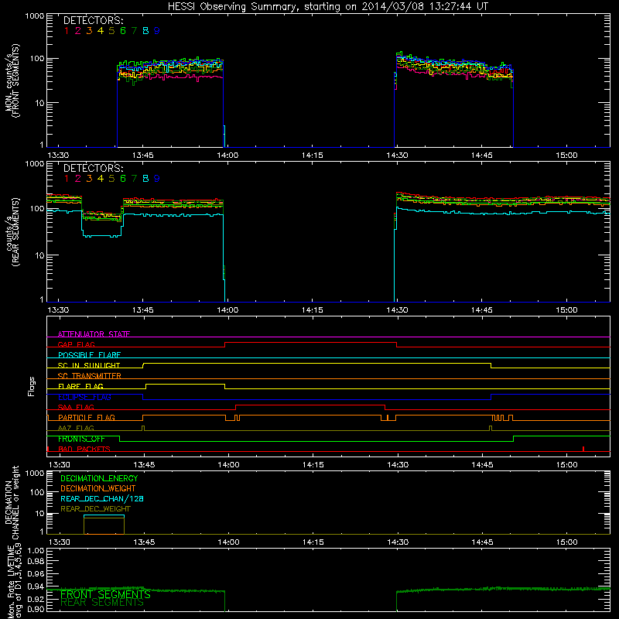Select the GAP_FLAG label
Screen dimensions: 619x619
pos(76,344)
